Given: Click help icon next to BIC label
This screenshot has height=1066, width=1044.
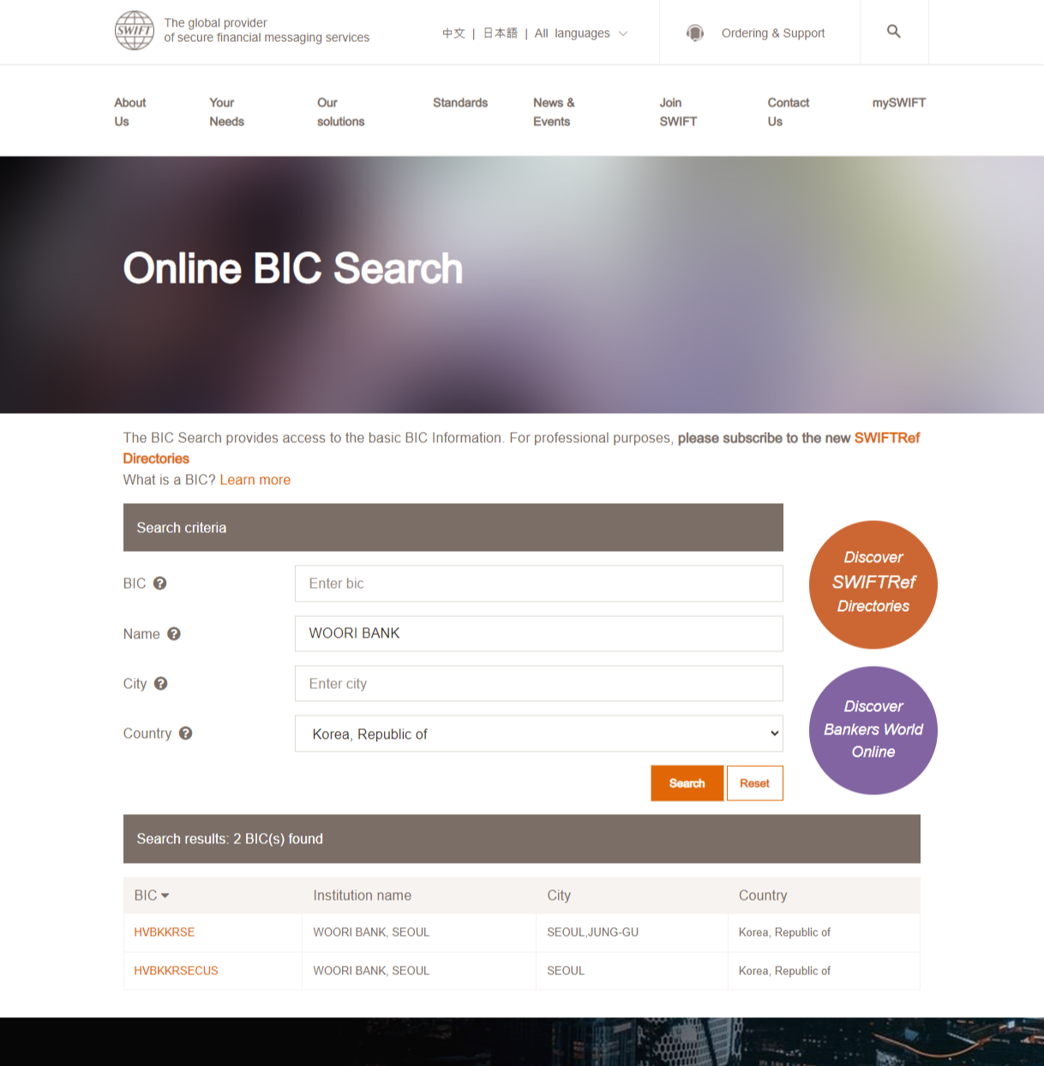Looking at the screenshot, I should coord(160,584).
